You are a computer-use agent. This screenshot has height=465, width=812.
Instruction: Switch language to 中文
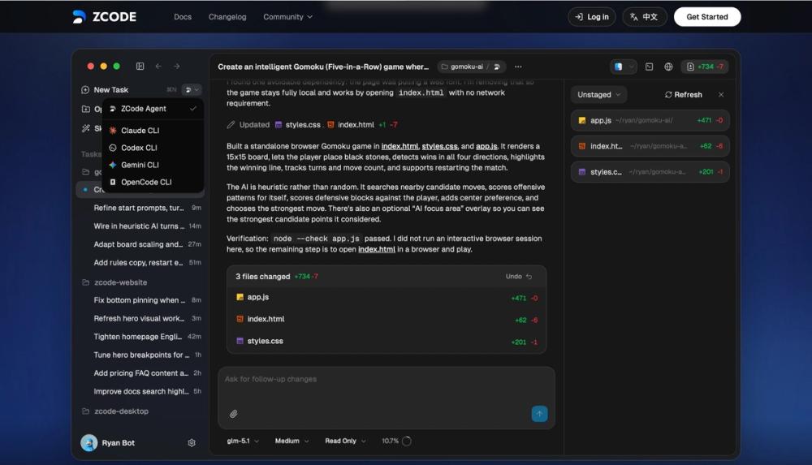tap(644, 17)
